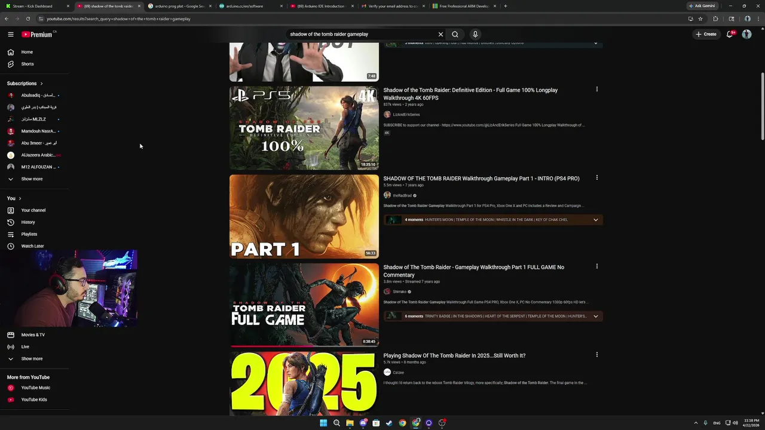Expand the Subscriptions header arrow
Viewport: 765px width, 430px height.
click(x=41, y=84)
